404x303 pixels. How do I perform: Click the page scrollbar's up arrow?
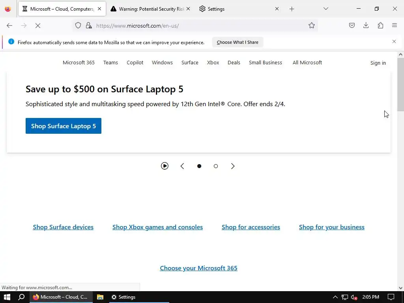[400, 54]
